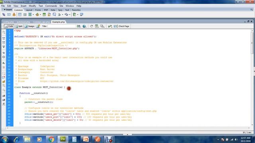Switch to the Spry insert tab

coord(60,10)
